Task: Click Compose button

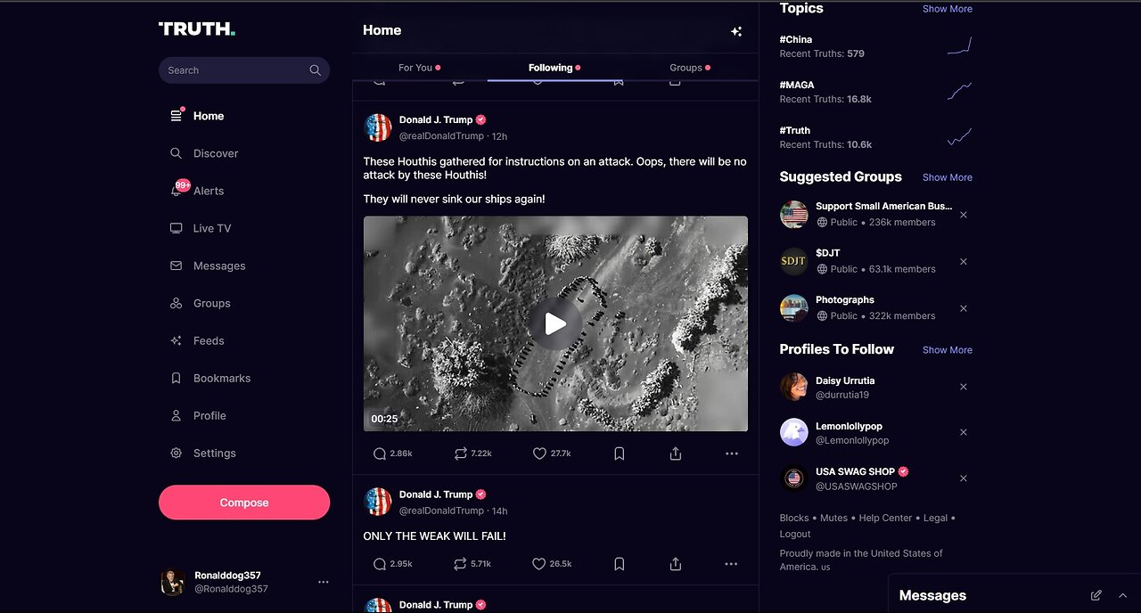Action: tap(244, 503)
